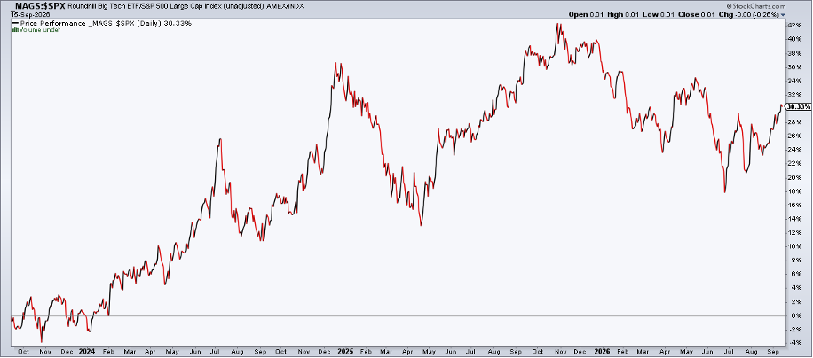The height and width of the screenshot is (358, 813).
Task: Click the 38% y-axis label
Action: pos(795,53)
